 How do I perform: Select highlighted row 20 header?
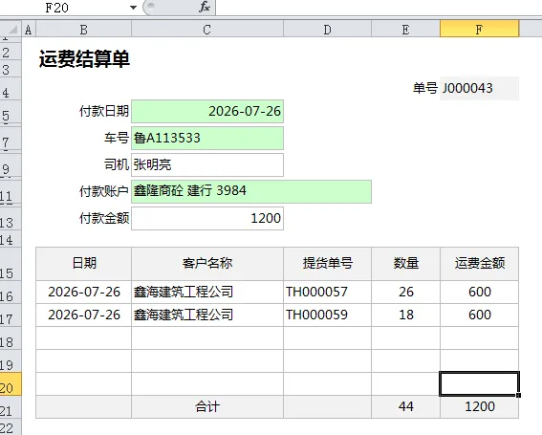pyautogui.click(x=11, y=384)
